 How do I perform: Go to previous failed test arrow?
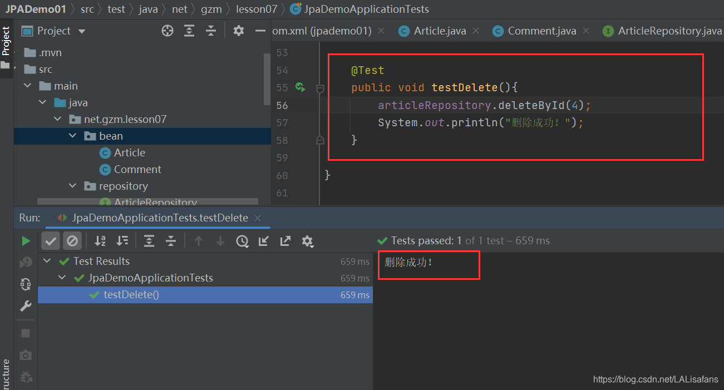[x=199, y=241]
